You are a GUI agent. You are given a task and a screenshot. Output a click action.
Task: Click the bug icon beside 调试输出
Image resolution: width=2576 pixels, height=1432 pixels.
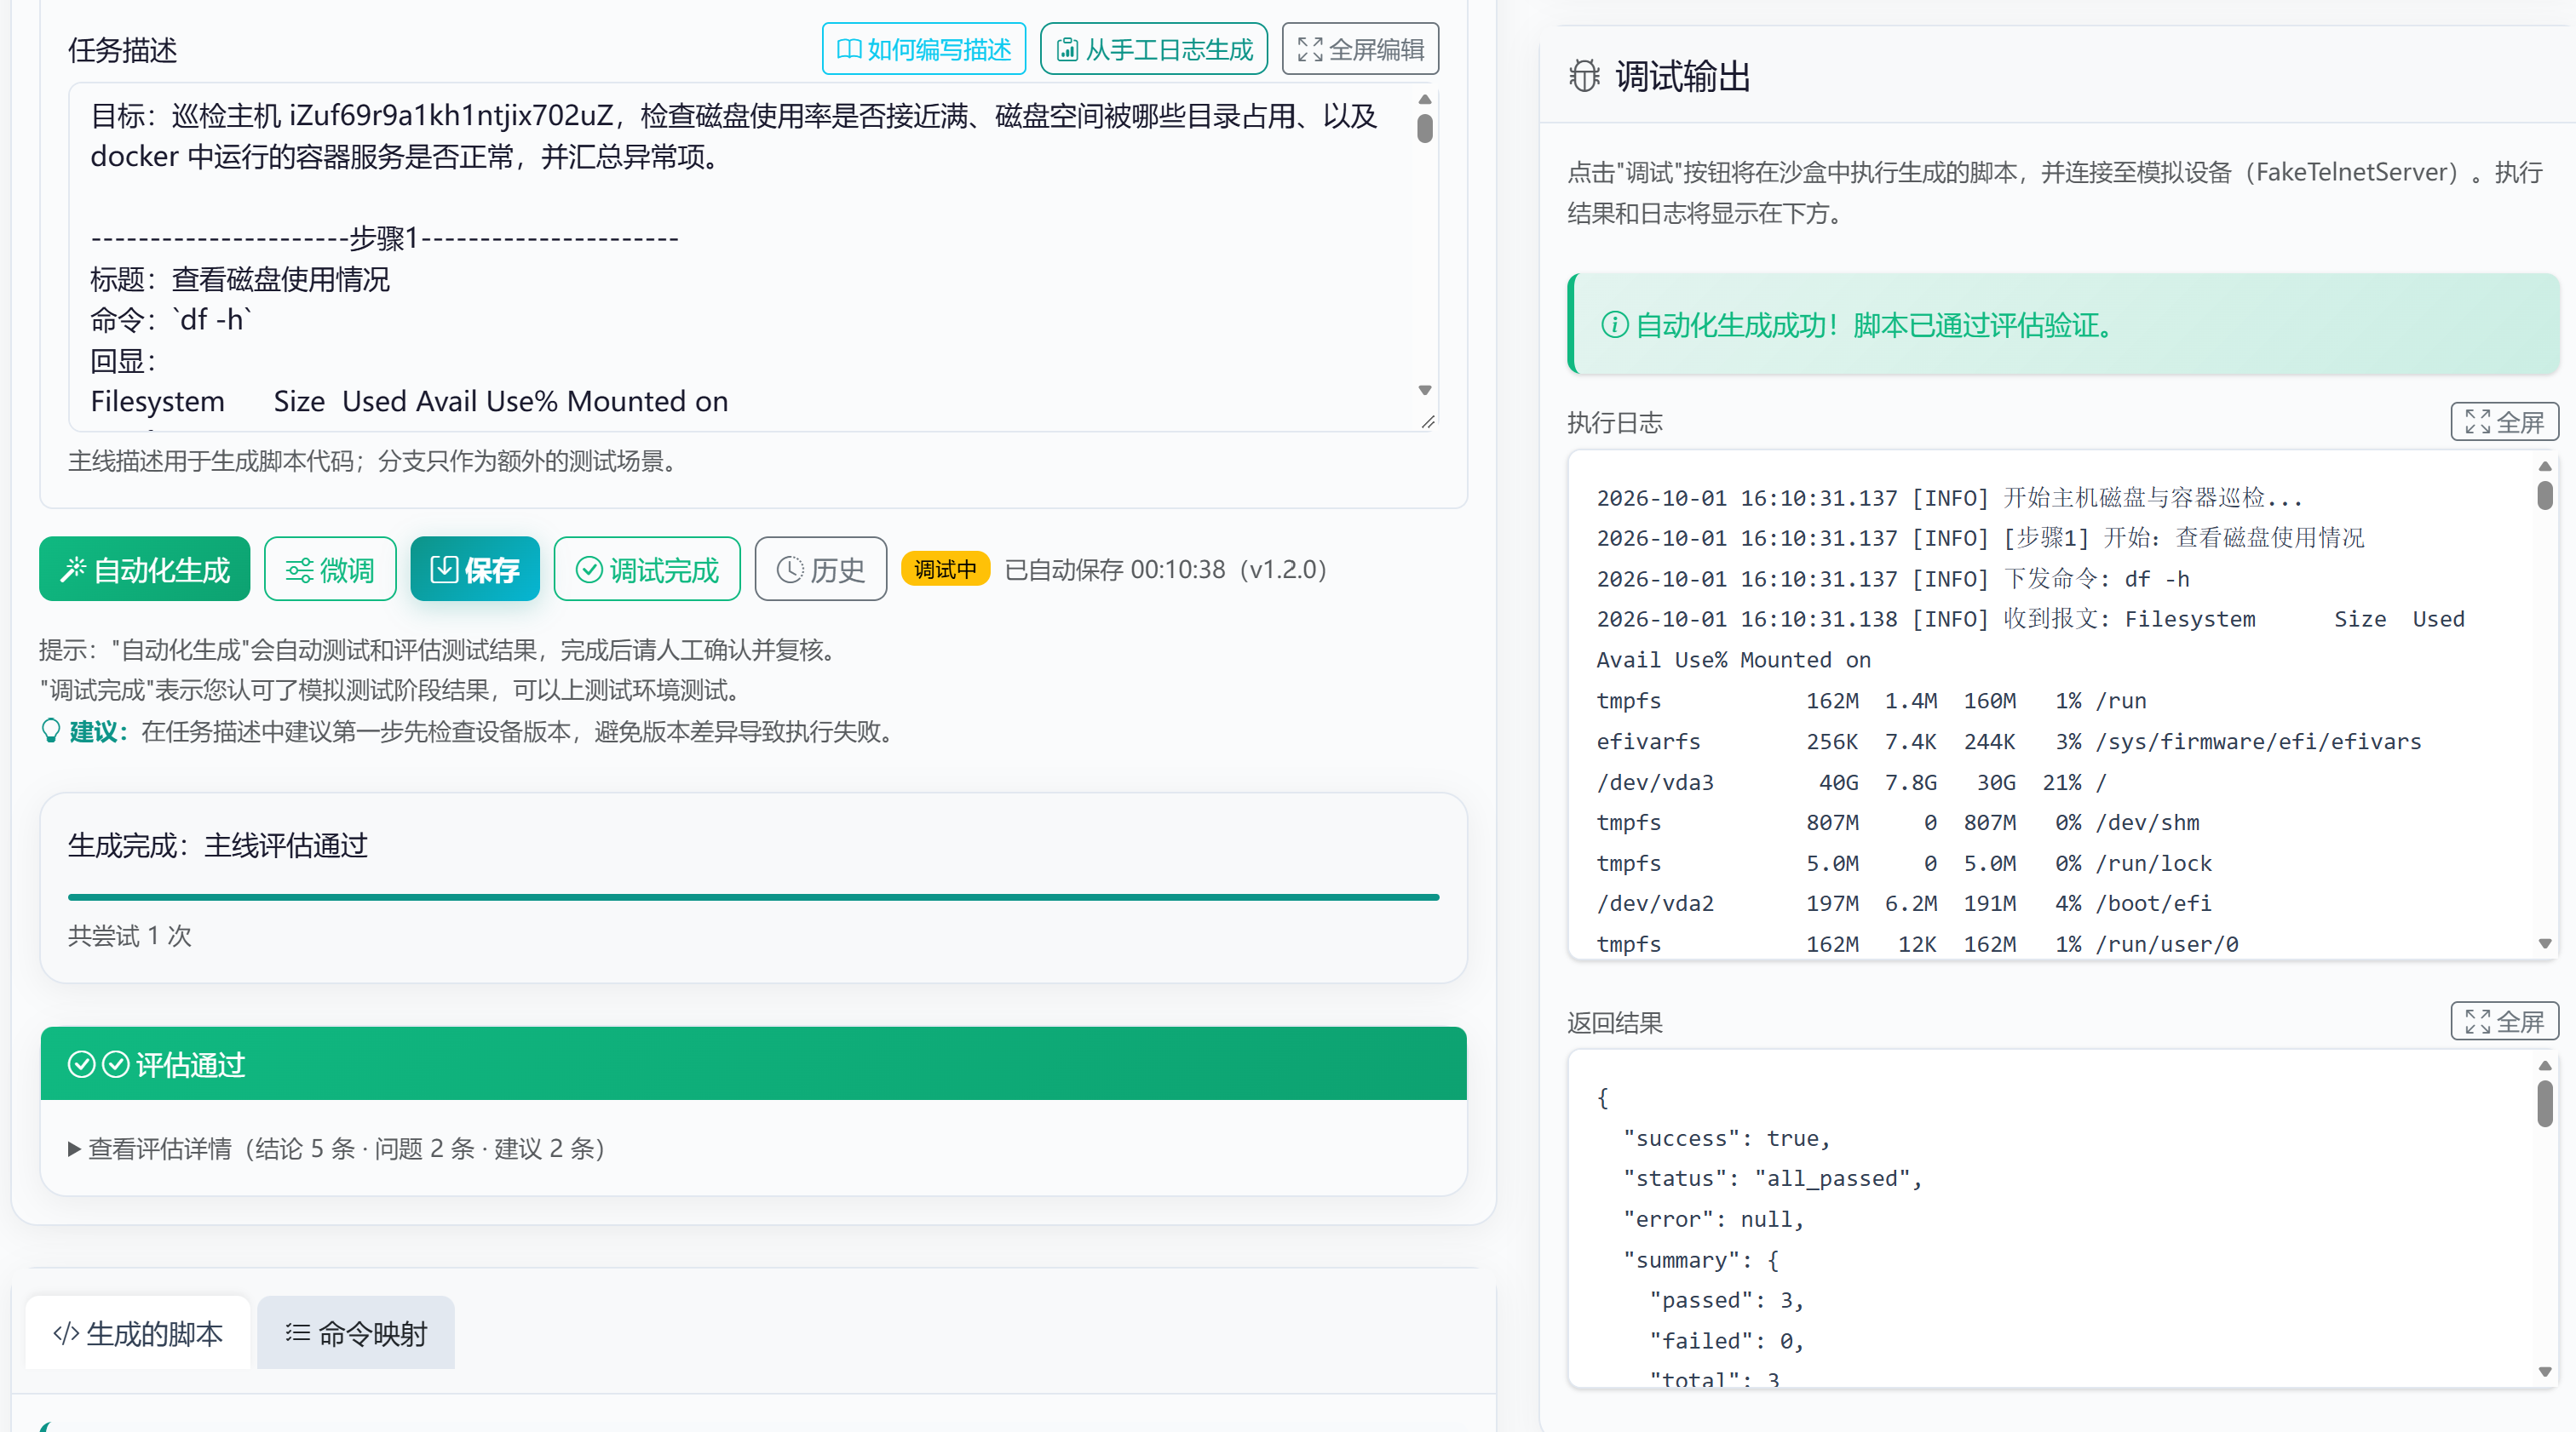pyautogui.click(x=1584, y=76)
